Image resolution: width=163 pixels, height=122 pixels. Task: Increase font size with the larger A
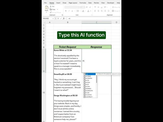coord(87,7)
